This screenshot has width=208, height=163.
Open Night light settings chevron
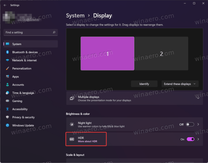tap(198, 124)
